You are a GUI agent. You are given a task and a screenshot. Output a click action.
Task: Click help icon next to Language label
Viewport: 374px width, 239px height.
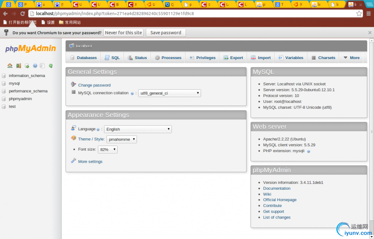[x=98, y=130]
